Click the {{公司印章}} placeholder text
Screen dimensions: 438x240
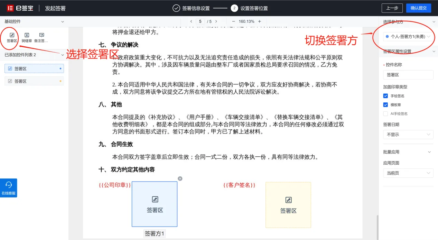[115, 185]
